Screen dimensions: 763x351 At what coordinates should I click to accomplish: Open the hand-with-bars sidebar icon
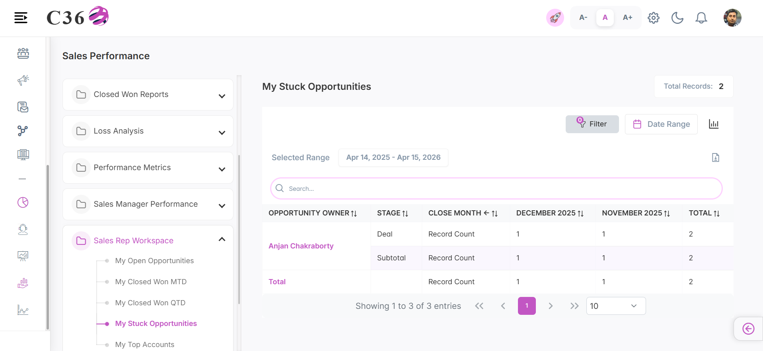(23, 283)
